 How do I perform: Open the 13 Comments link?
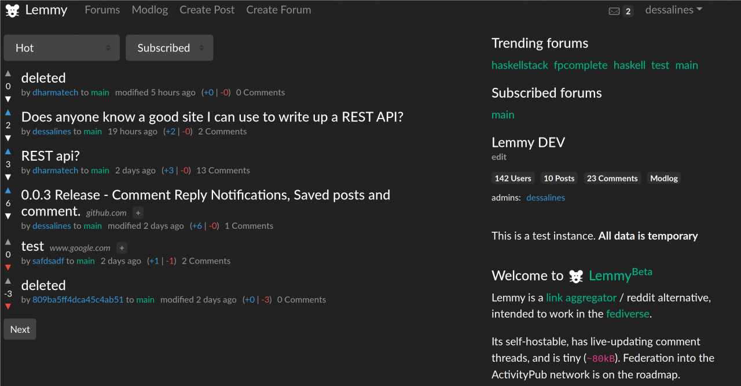[x=223, y=170]
